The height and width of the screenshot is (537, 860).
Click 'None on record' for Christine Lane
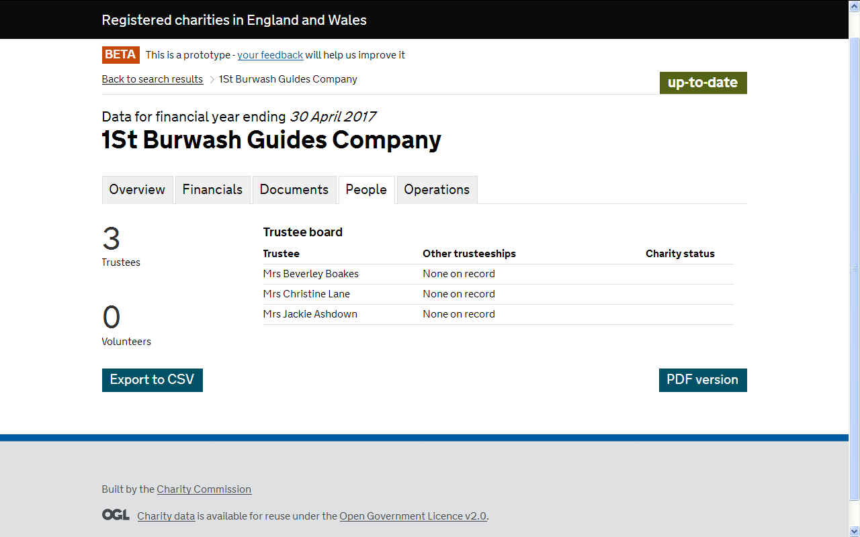[x=459, y=294]
